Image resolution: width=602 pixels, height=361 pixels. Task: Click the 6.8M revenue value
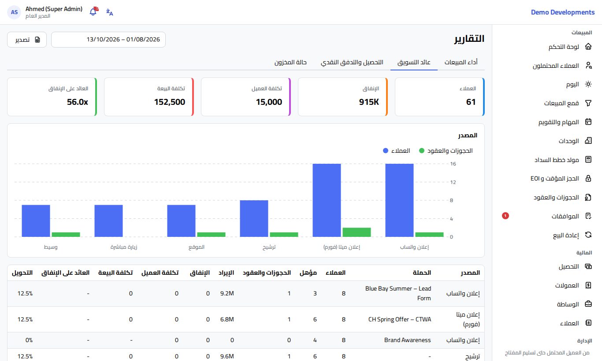[227, 319]
